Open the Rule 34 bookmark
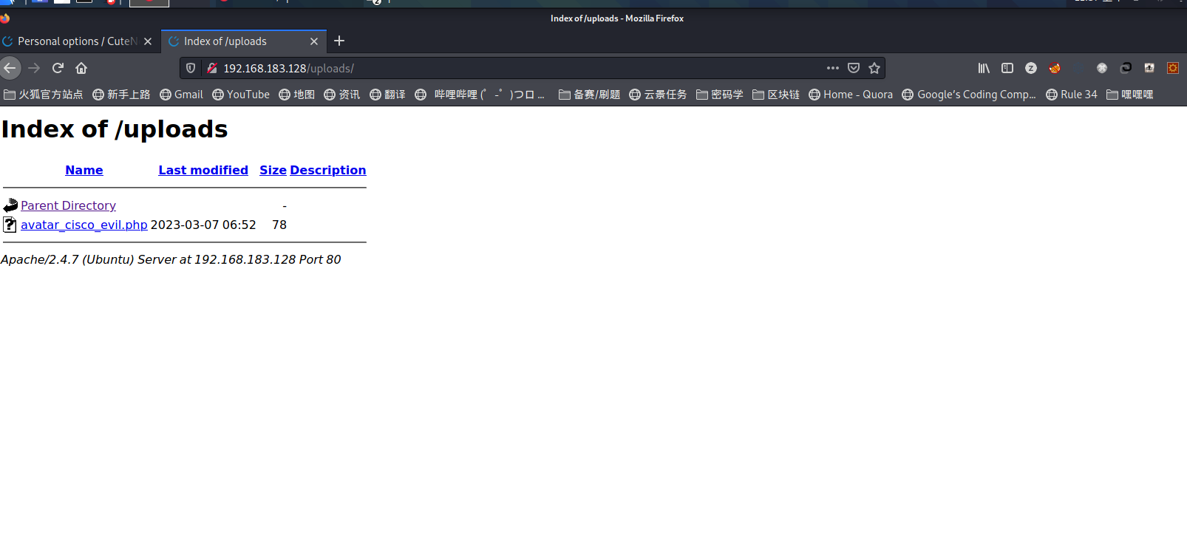The width and height of the screenshot is (1187, 543). (1072, 95)
